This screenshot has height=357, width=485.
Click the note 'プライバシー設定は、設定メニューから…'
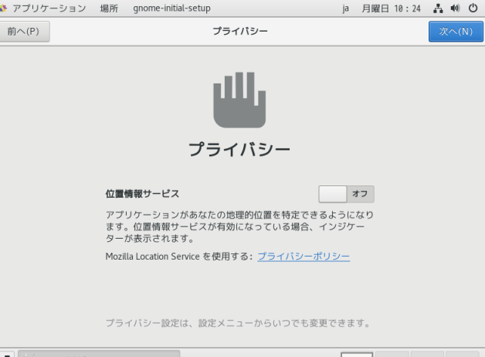tap(238, 323)
